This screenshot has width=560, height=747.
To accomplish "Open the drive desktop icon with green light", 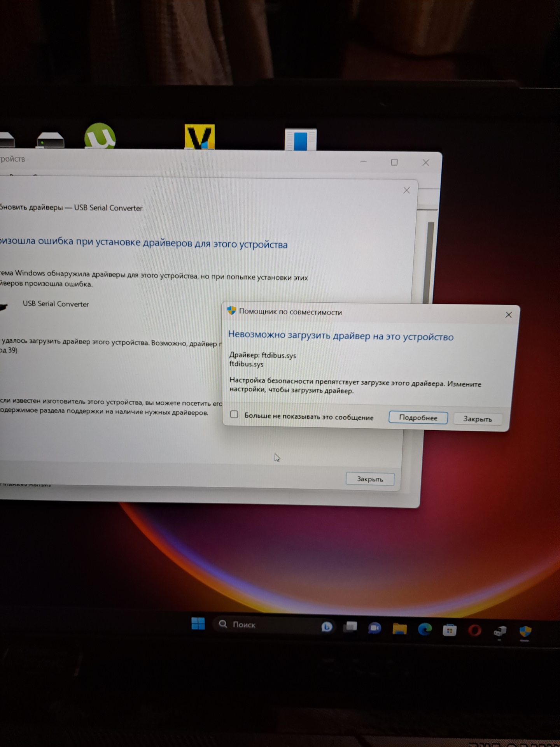I will click(x=51, y=140).
